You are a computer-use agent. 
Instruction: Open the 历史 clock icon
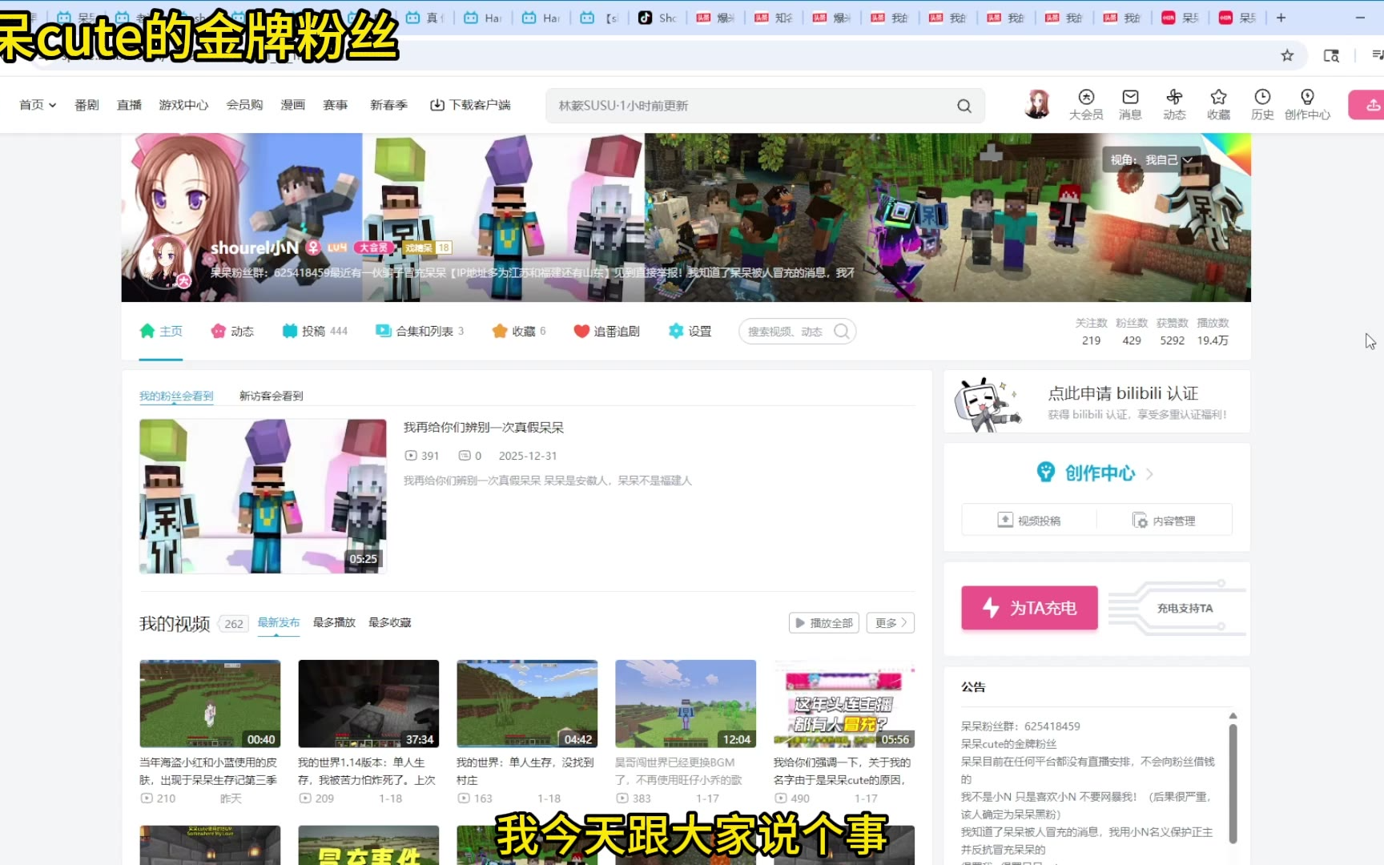pyautogui.click(x=1262, y=105)
